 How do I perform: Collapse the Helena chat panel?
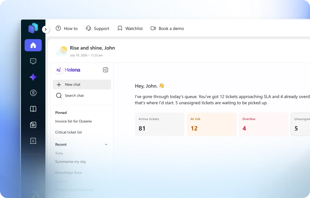click(x=105, y=70)
